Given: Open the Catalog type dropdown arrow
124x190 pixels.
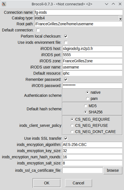Looking at the screenshot, I should 120,18.
